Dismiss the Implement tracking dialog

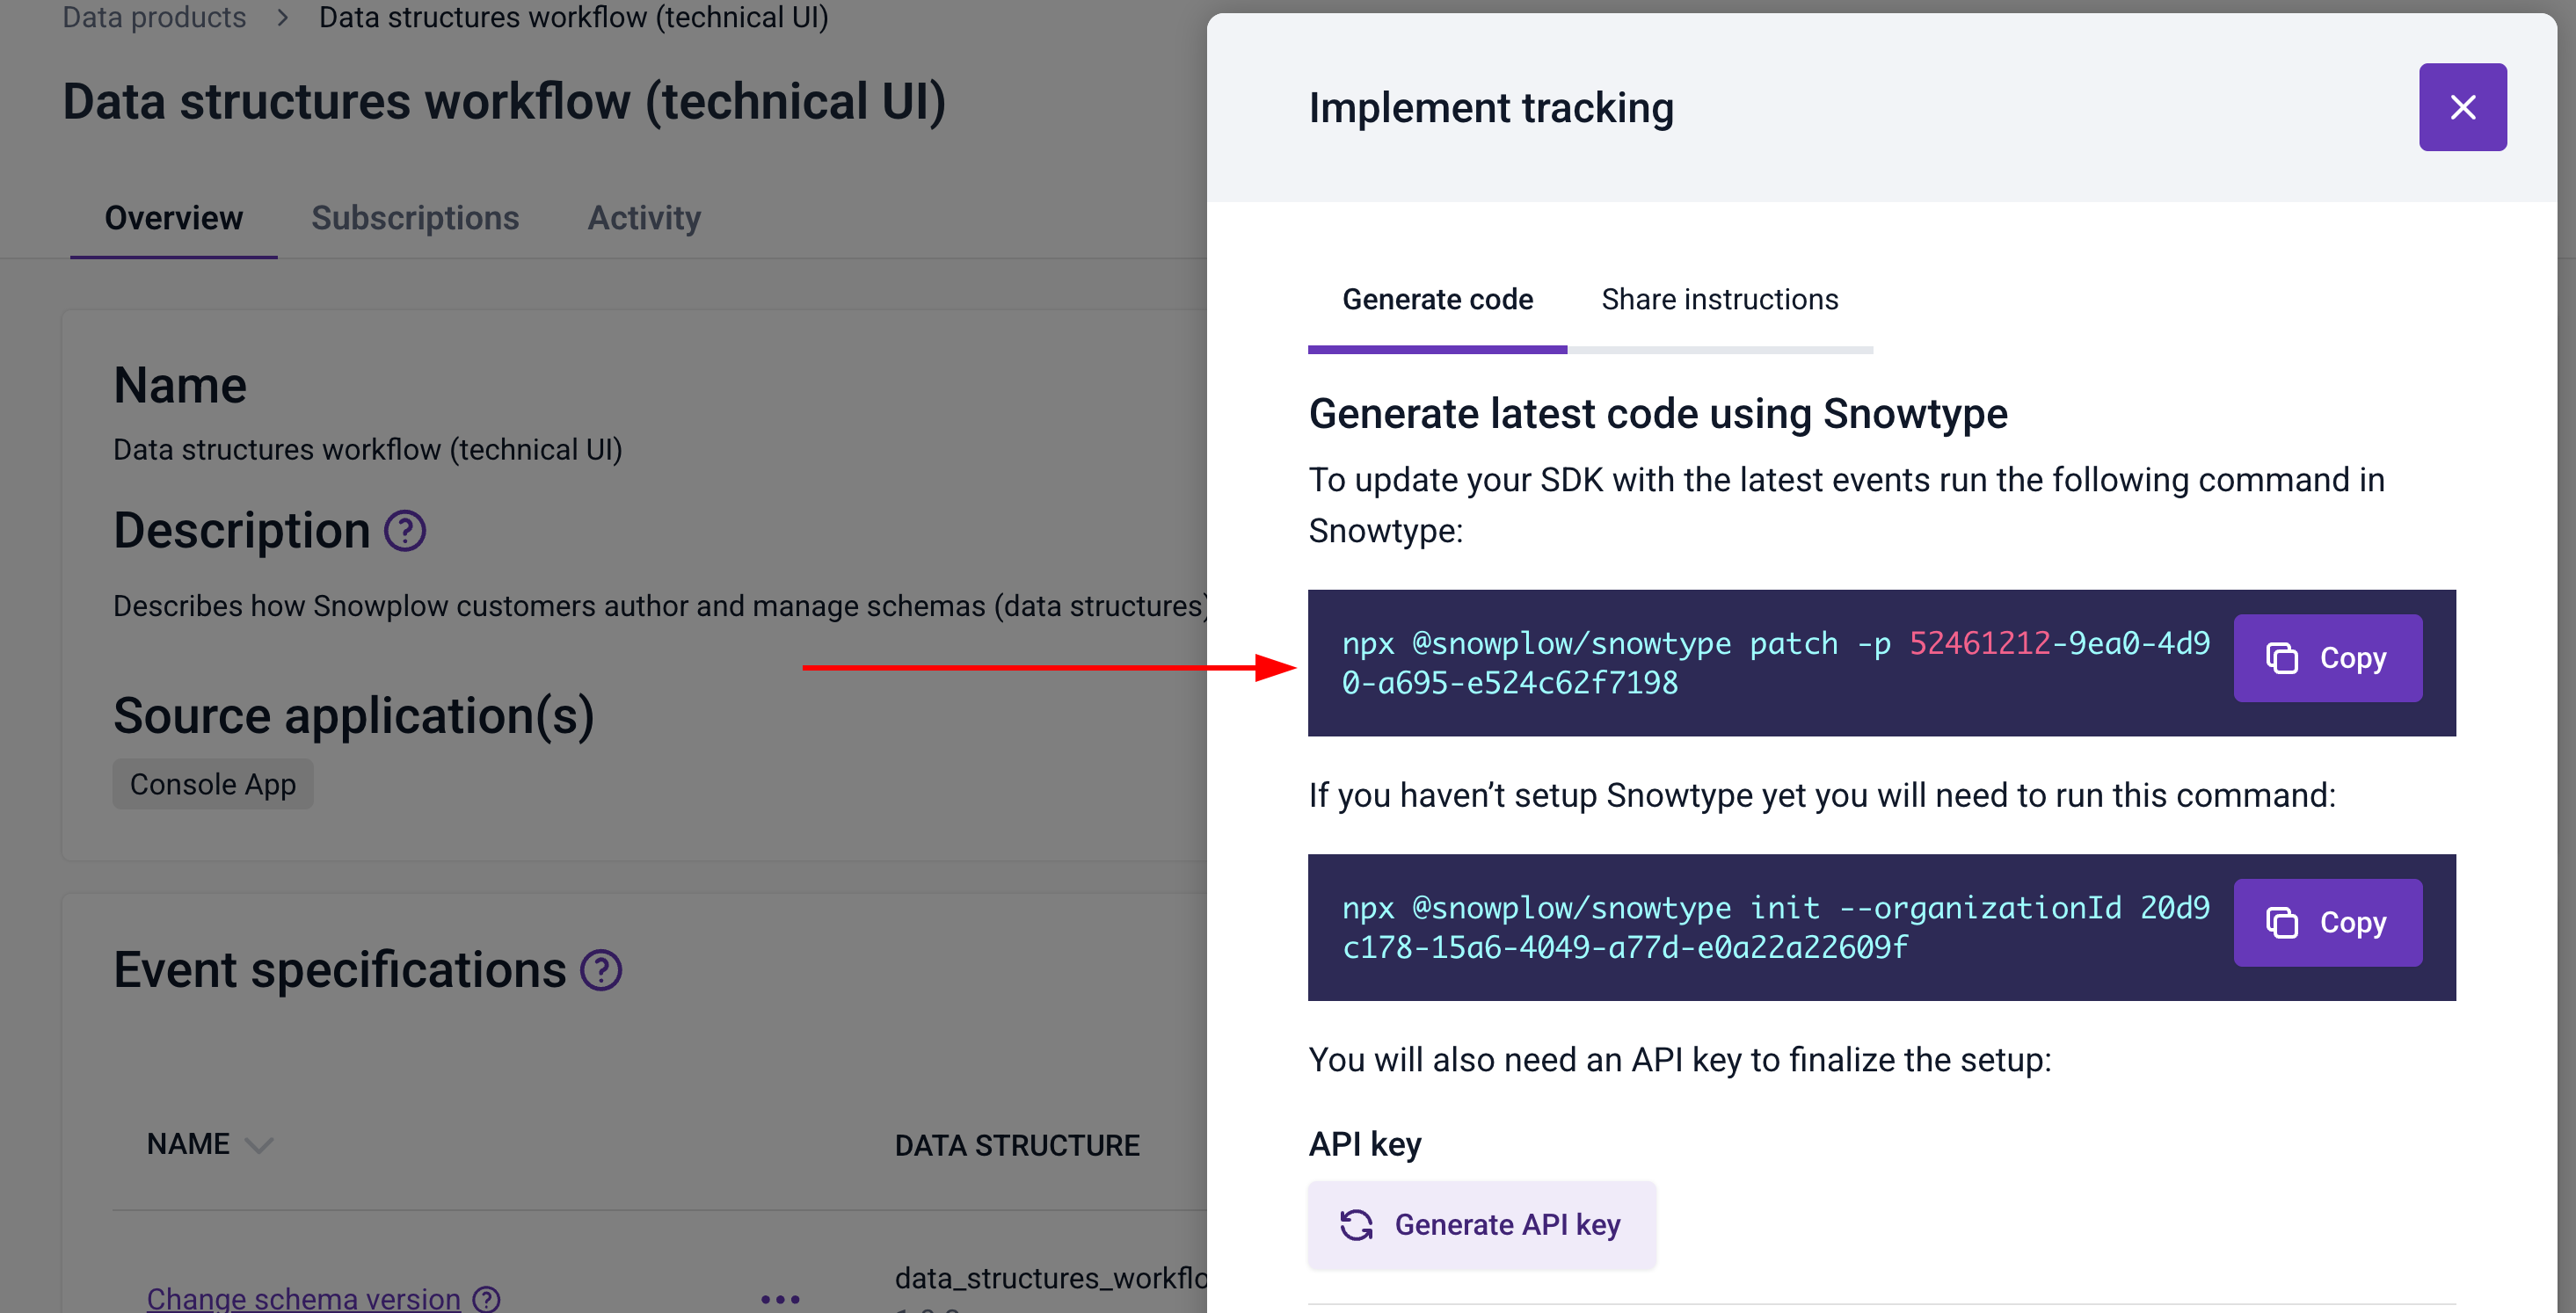2462,107
